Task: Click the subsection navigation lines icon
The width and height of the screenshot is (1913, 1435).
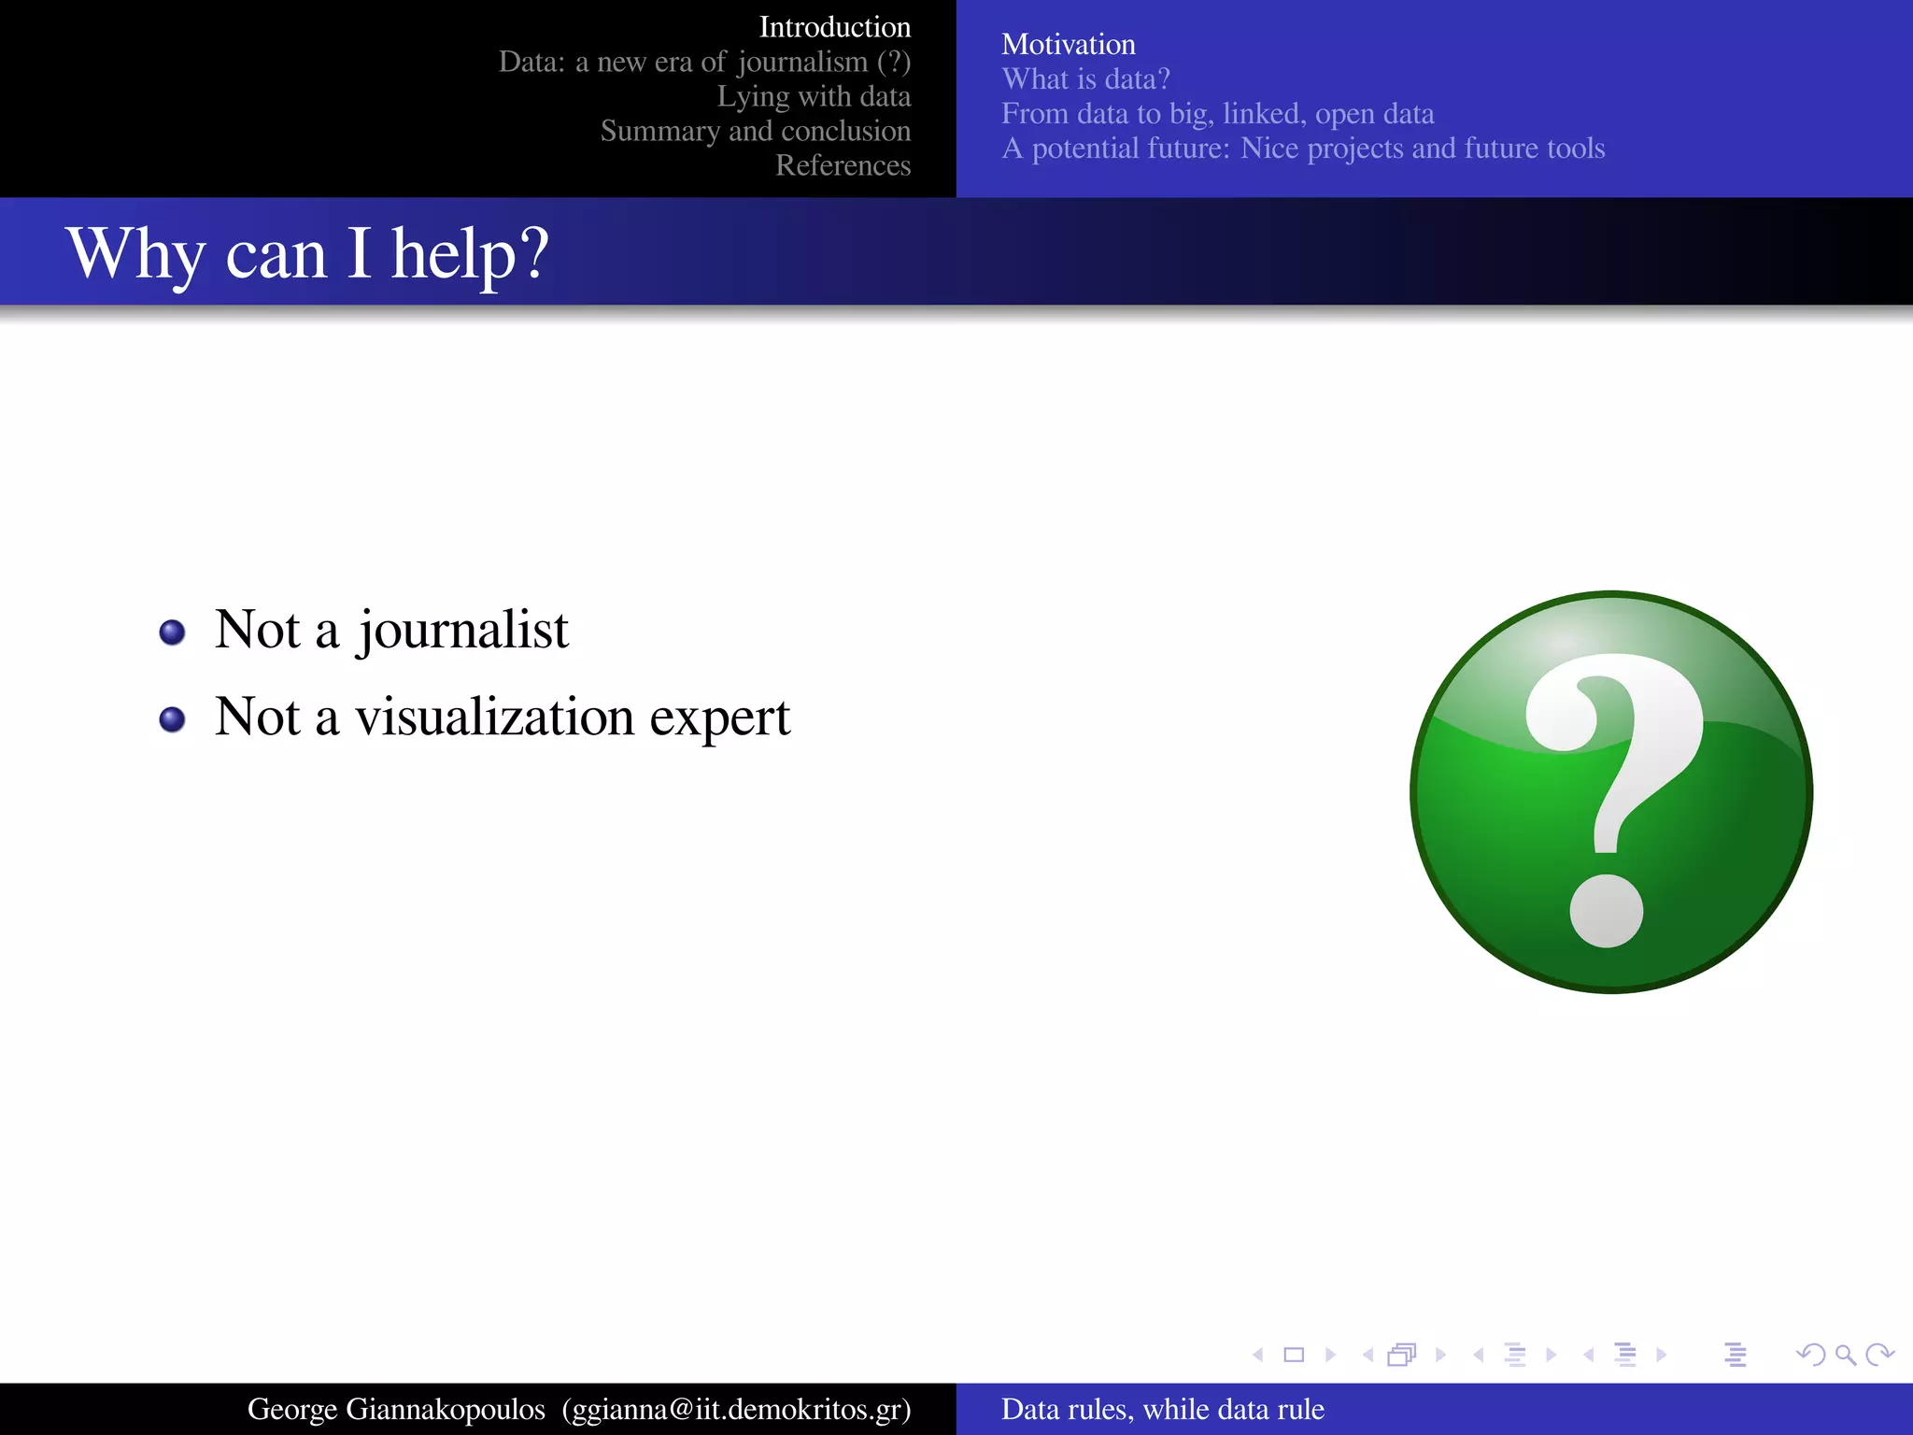Action: (1515, 1355)
